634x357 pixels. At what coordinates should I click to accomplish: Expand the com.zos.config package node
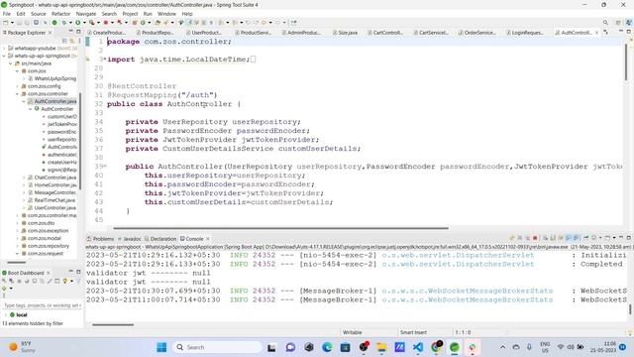click(x=18, y=86)
